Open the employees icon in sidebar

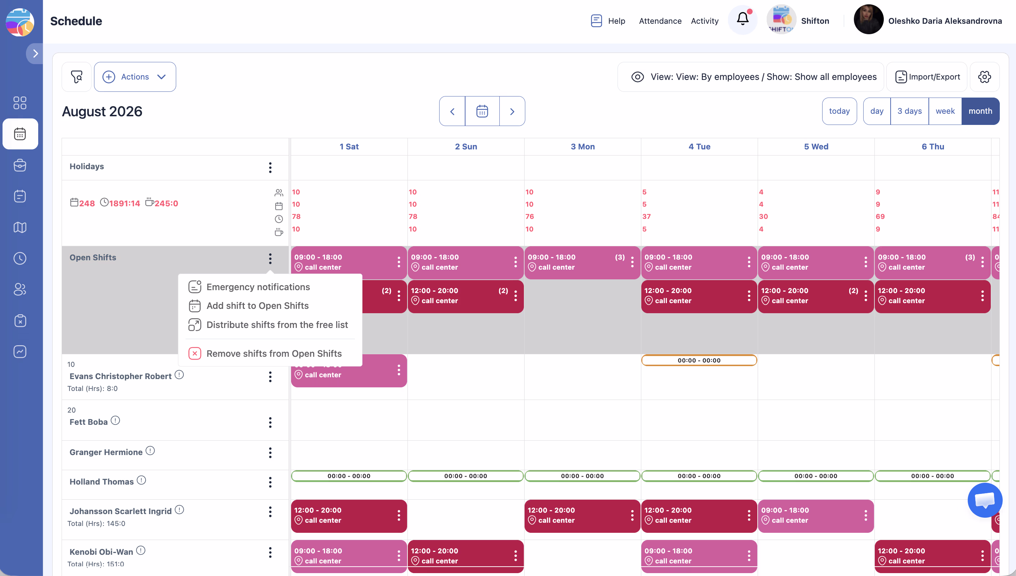[20, 289]
